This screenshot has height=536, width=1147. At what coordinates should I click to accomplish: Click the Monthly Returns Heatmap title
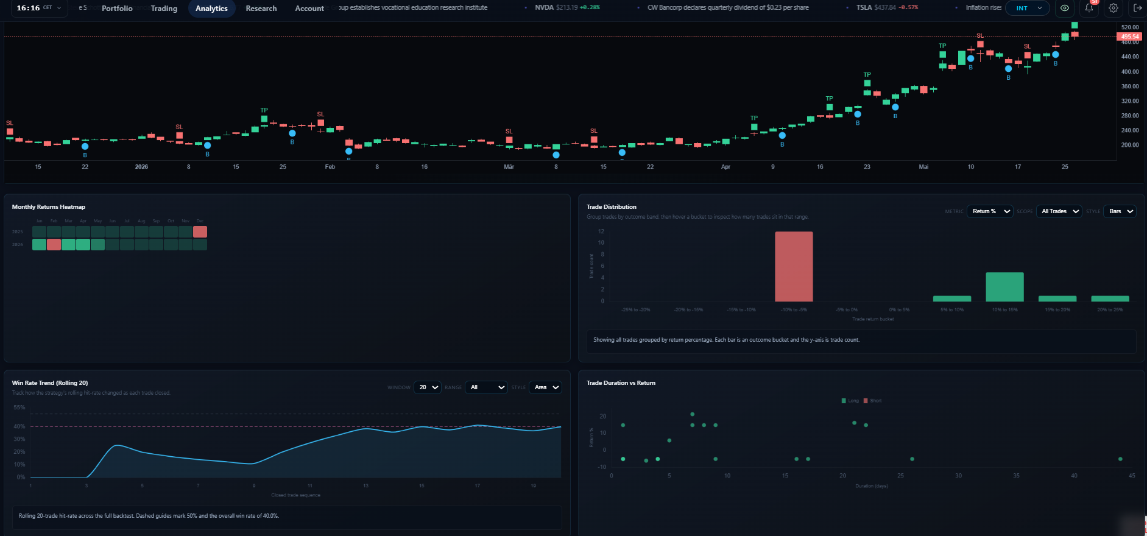49,207
